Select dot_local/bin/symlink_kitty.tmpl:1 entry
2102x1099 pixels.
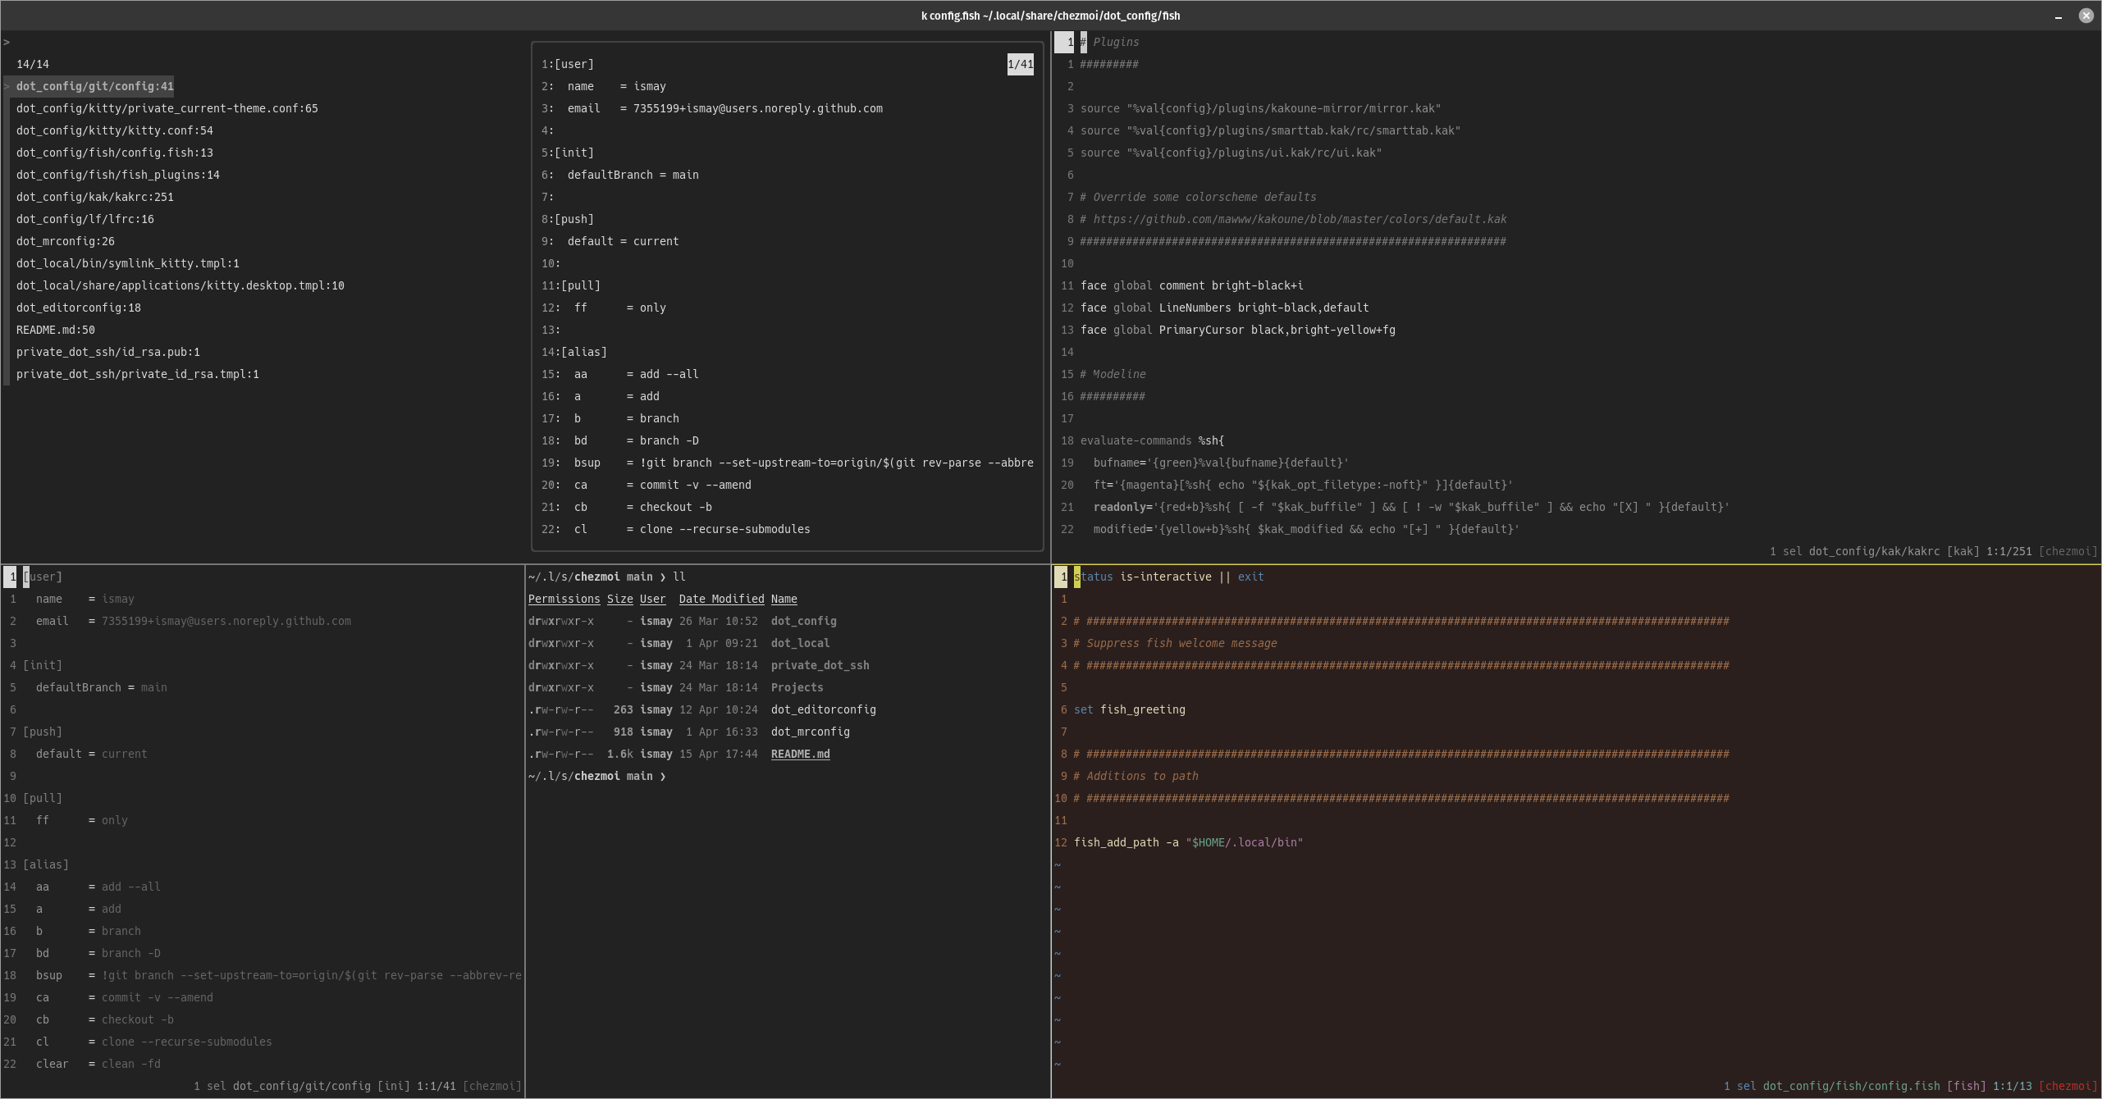pyautogui.click(x=128, y=263)
